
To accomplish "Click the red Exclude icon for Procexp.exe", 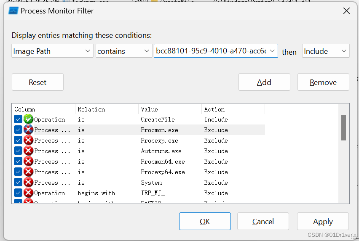I will tap(28, 140).
